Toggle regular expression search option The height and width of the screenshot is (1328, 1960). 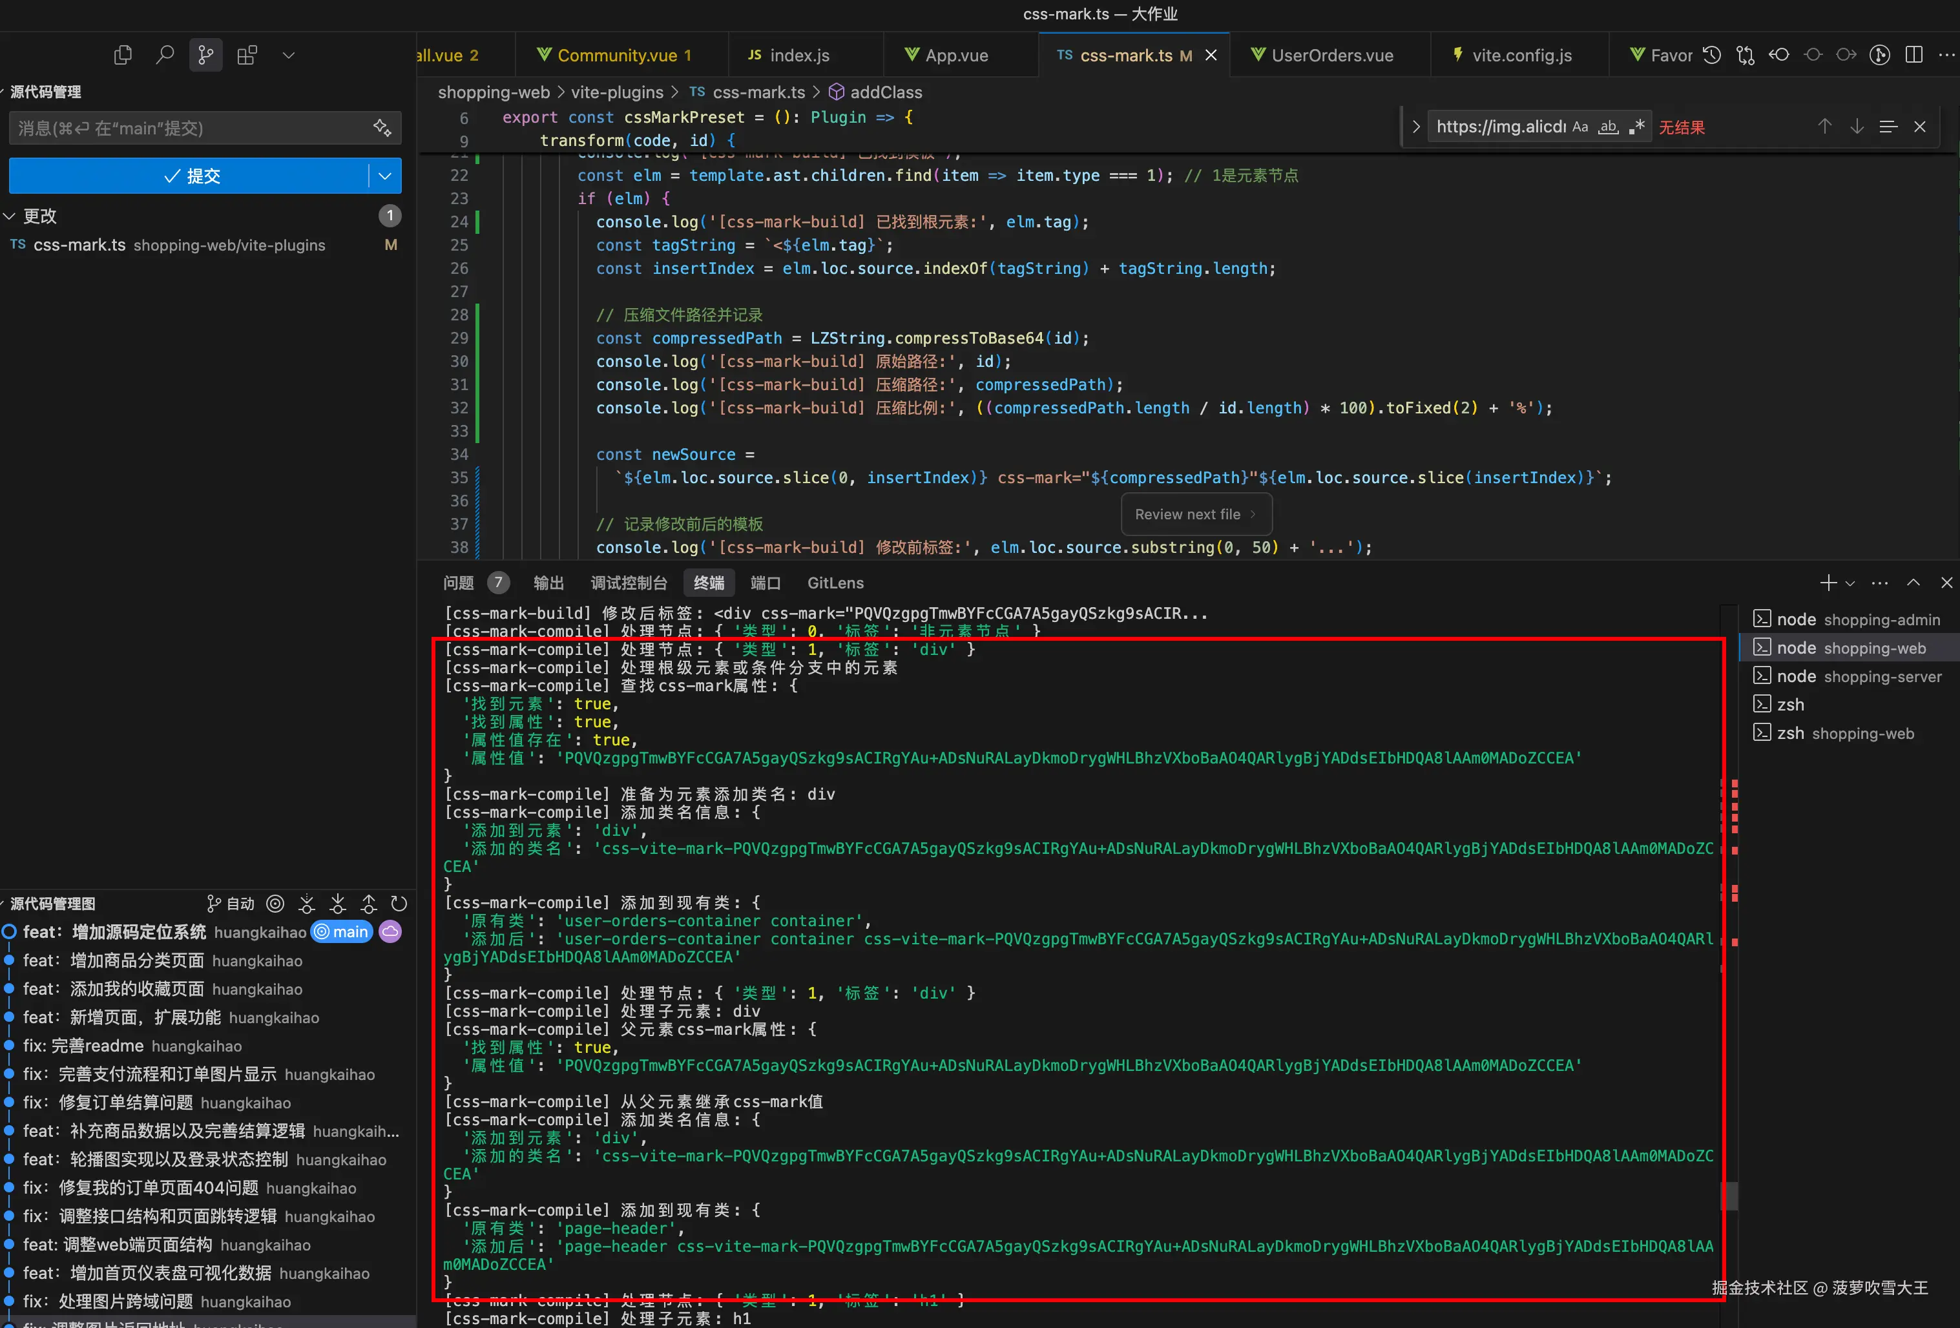point(1636,127)
